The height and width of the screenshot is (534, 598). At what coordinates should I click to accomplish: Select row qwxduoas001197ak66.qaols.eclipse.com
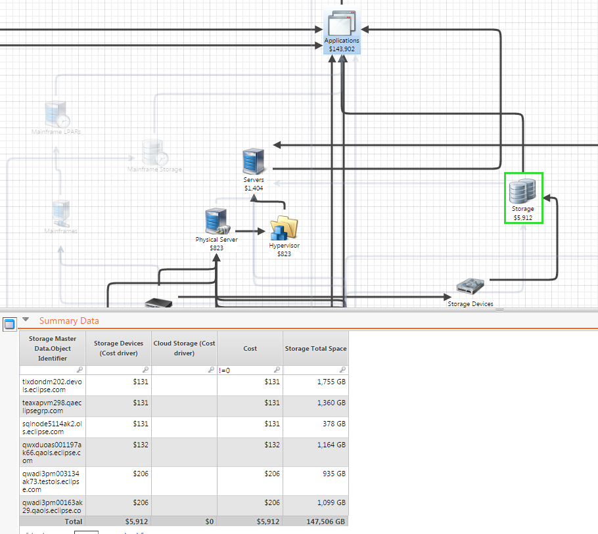184,453
